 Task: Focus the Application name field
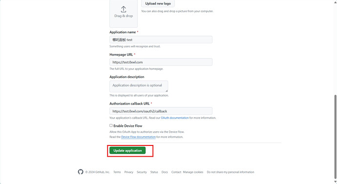click(161, 40)
